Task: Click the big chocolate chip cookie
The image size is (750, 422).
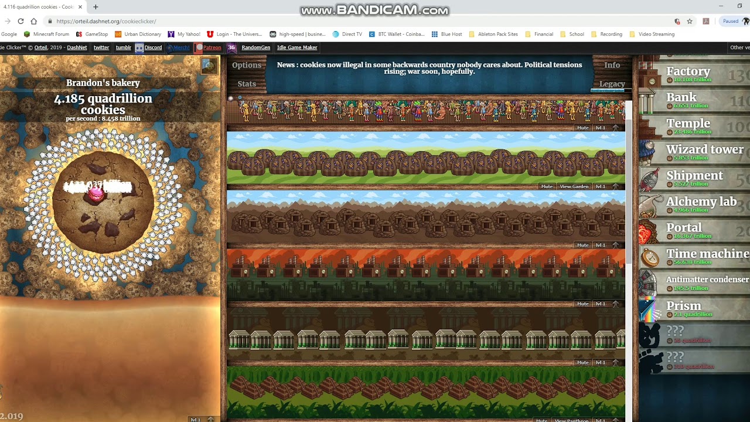Action: pos(103,202)
